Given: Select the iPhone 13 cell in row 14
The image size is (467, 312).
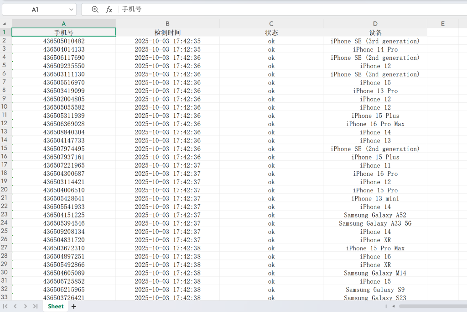Looking at the screenshot, I should pos(375,141).
